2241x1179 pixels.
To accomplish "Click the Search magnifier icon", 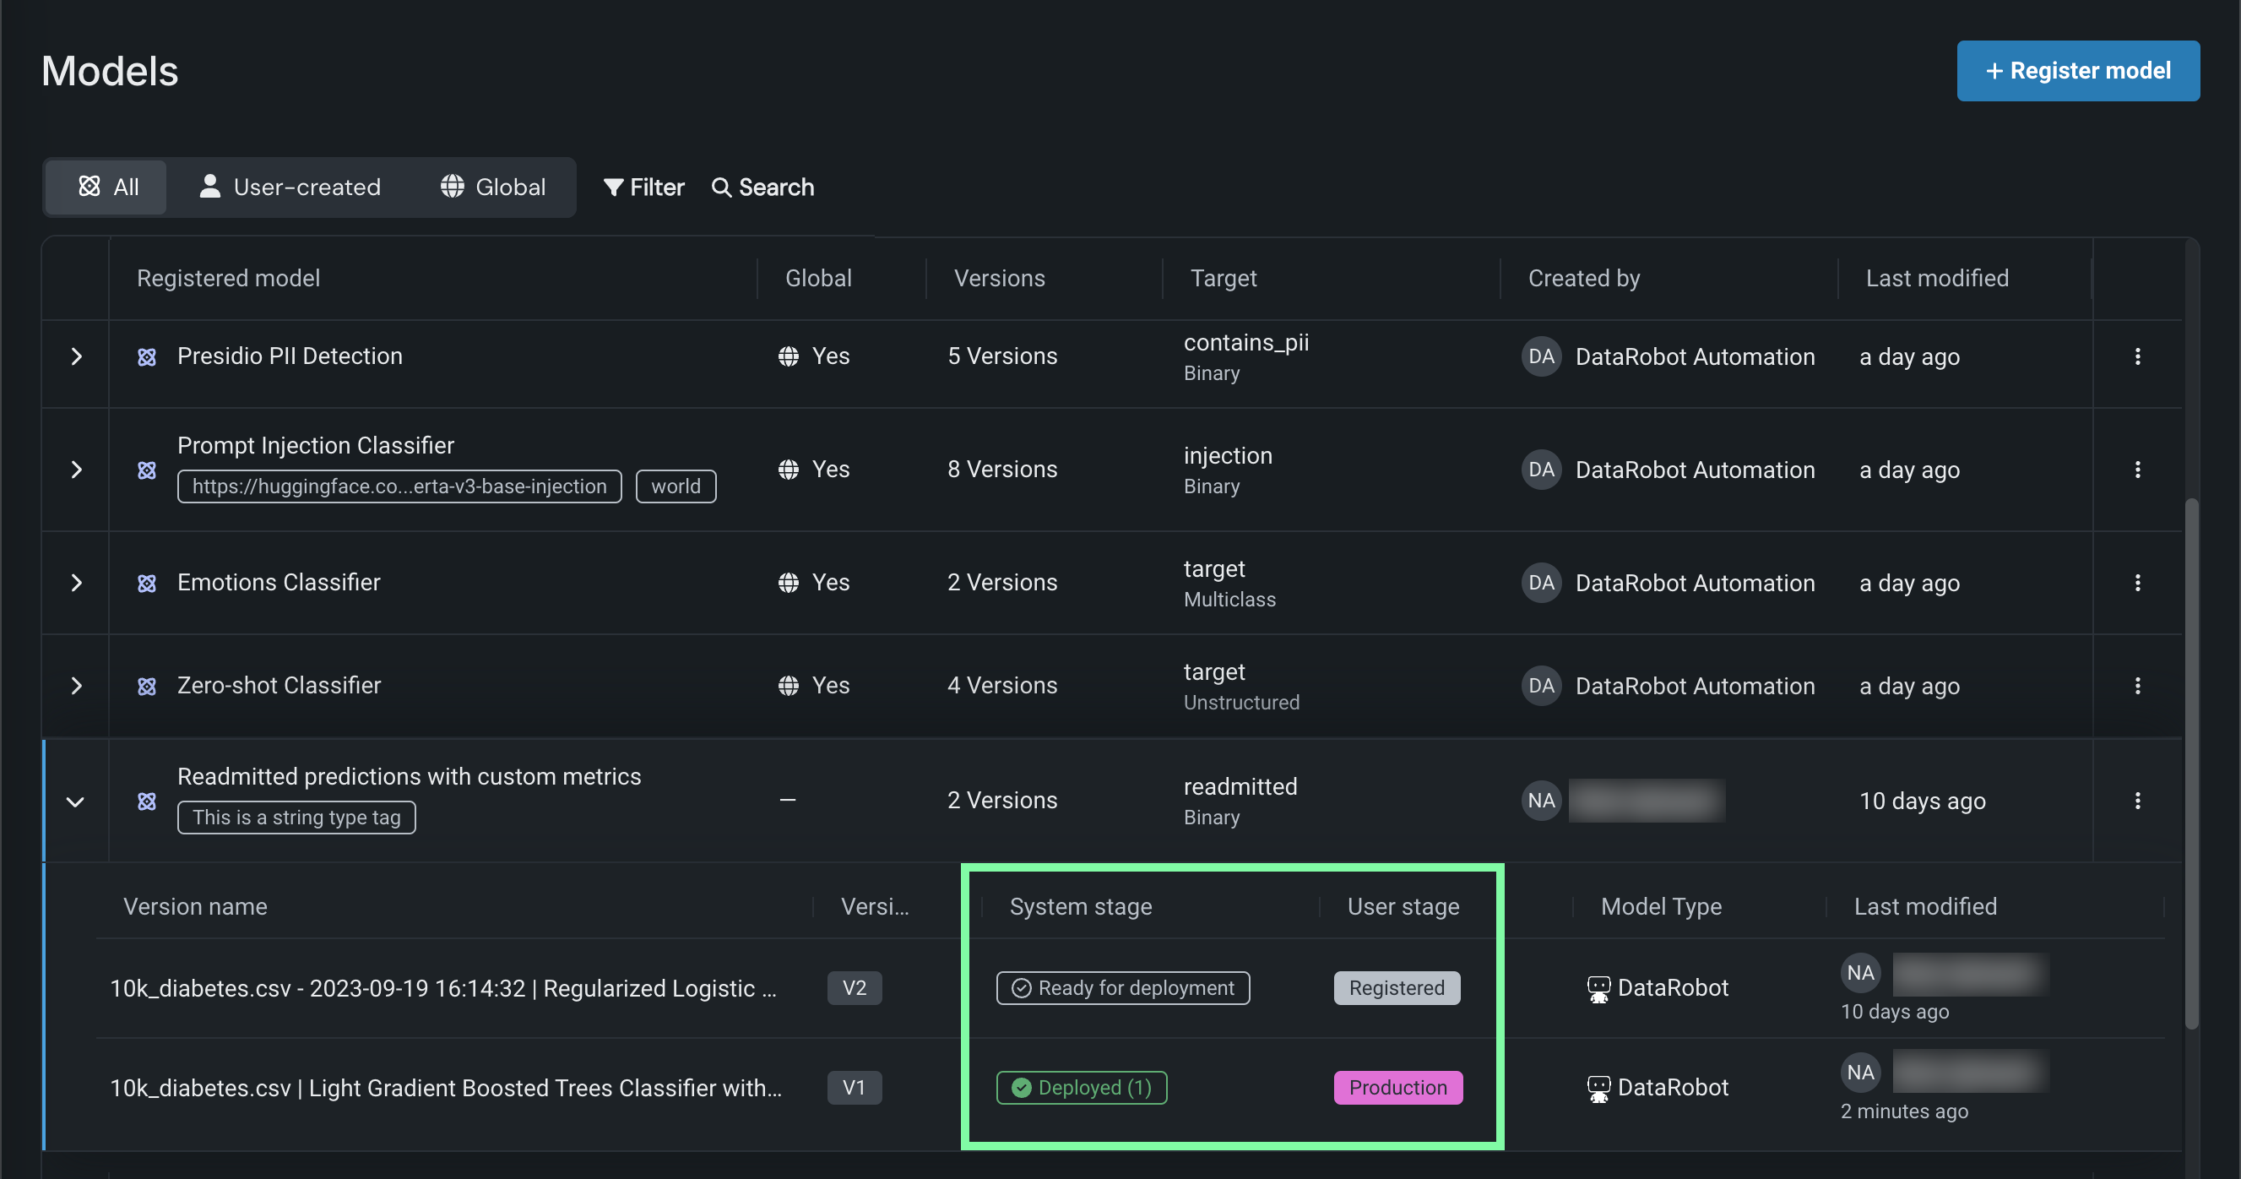I will pyautogui.click(x=721, y=187).
